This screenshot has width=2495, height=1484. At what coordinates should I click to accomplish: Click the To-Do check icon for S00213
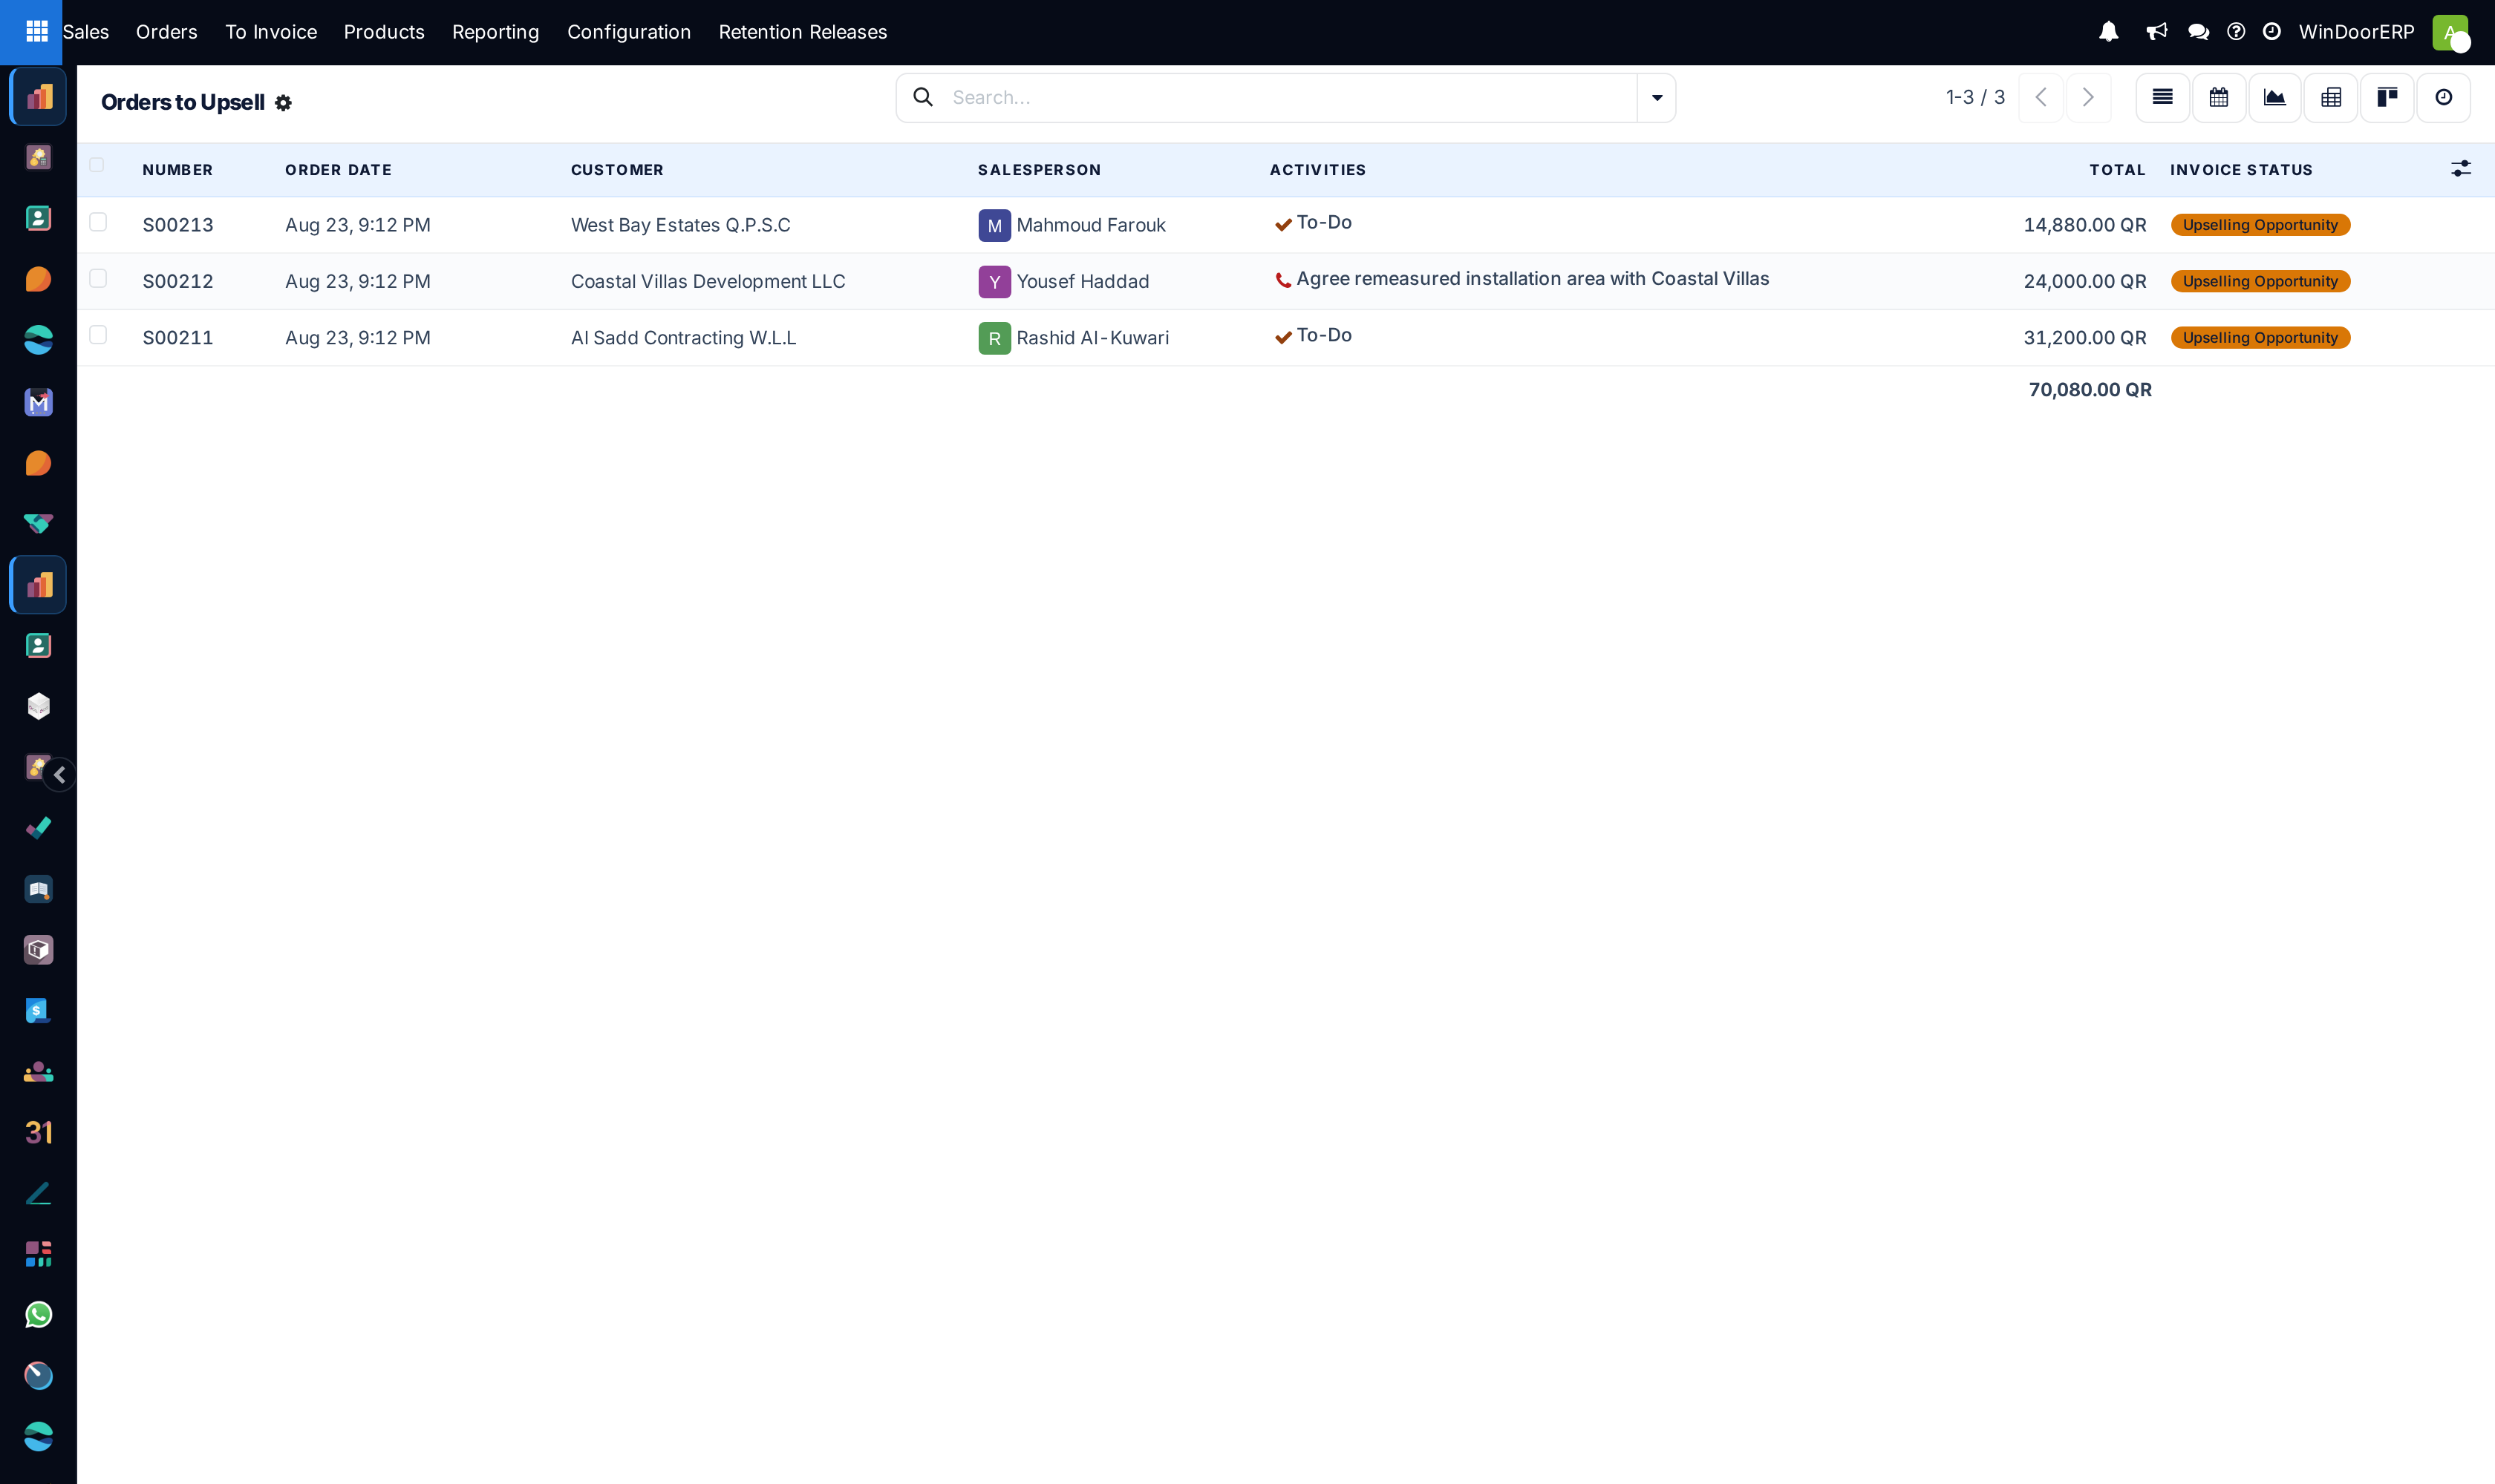pyautogui.click(x=1283, y=225)
